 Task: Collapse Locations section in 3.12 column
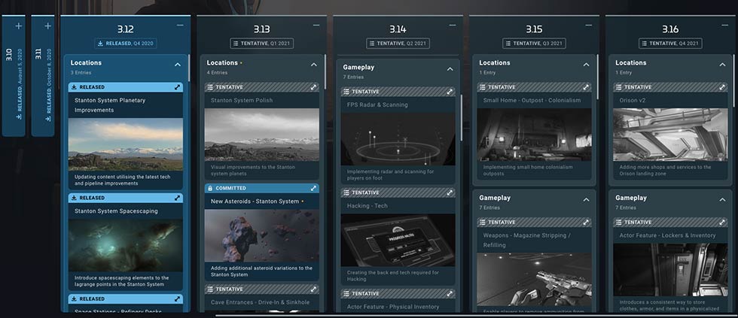[x=178, y=65]
